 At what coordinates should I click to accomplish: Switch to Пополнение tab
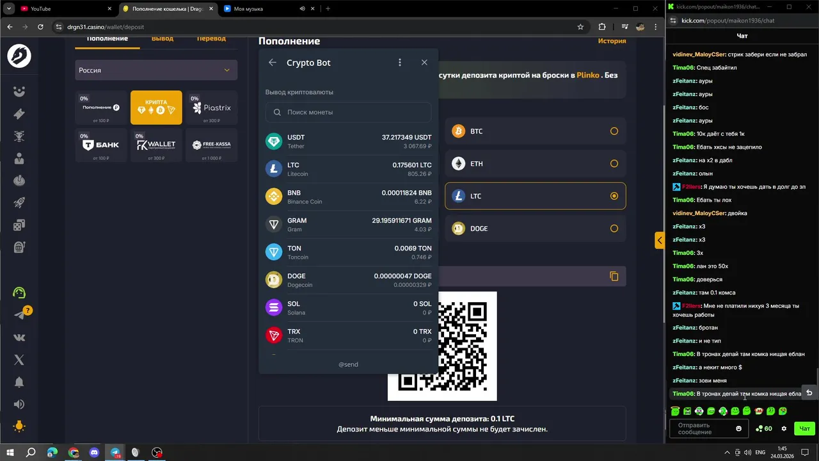107,38
